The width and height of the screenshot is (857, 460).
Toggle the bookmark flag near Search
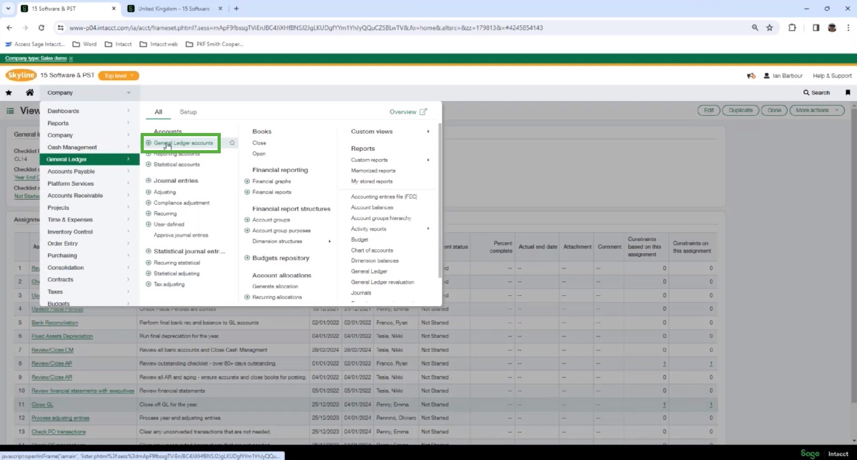coord(847,92)
